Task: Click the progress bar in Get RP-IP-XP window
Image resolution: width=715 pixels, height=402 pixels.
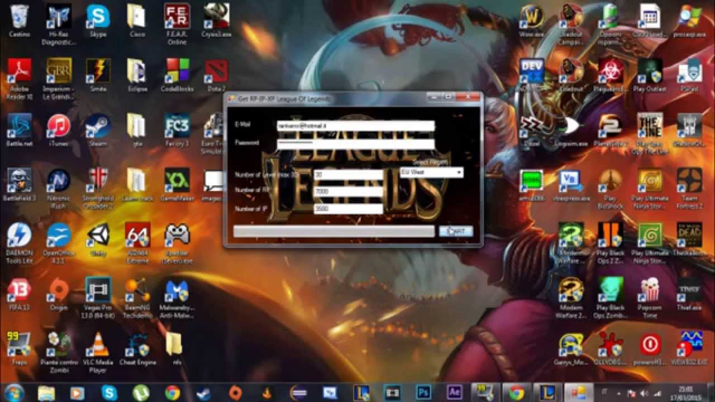Action: (333, 231)
